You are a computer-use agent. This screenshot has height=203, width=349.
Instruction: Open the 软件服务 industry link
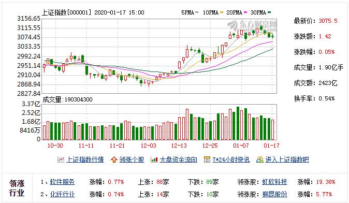[62, 182]
